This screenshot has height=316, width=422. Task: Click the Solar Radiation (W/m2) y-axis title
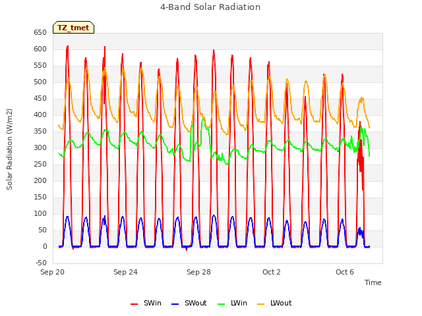tap(9, 149)
